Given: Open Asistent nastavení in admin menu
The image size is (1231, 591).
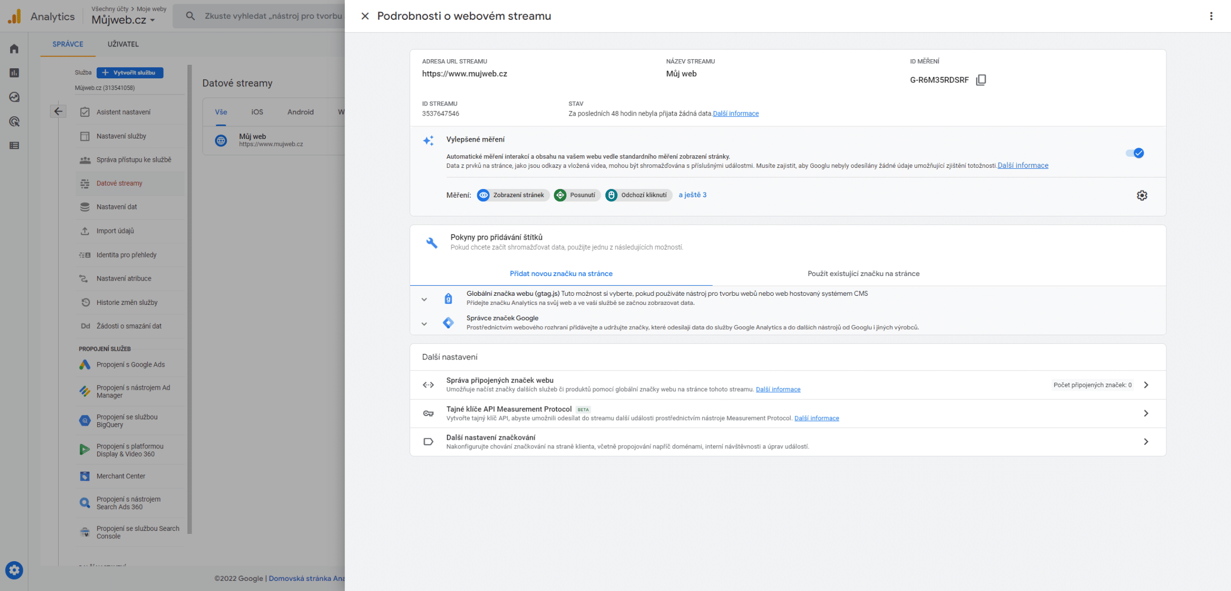Looking at the screenshot, I should pos(130,112).
